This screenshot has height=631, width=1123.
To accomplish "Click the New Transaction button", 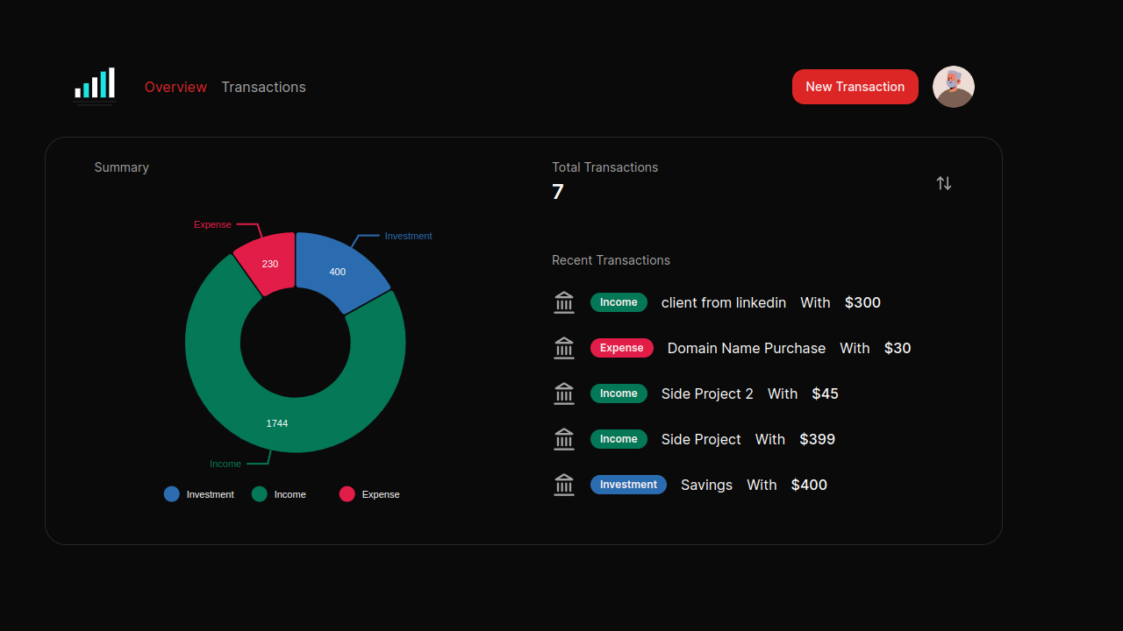I will click(855, 87).
